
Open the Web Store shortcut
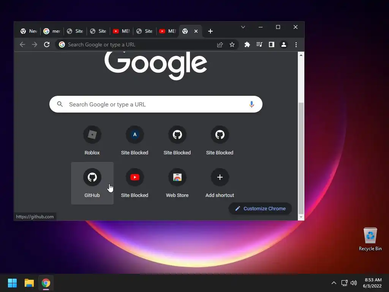[x=177, y=183]
